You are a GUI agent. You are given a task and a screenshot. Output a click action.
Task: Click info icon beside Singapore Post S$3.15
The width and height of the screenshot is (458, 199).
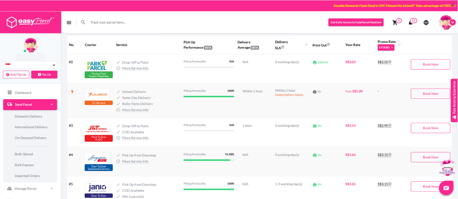(x=390, y=155)
